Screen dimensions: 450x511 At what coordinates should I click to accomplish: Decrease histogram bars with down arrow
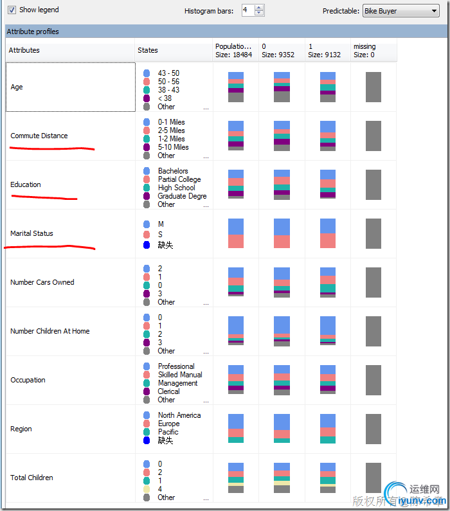click(x=259, y=13)
